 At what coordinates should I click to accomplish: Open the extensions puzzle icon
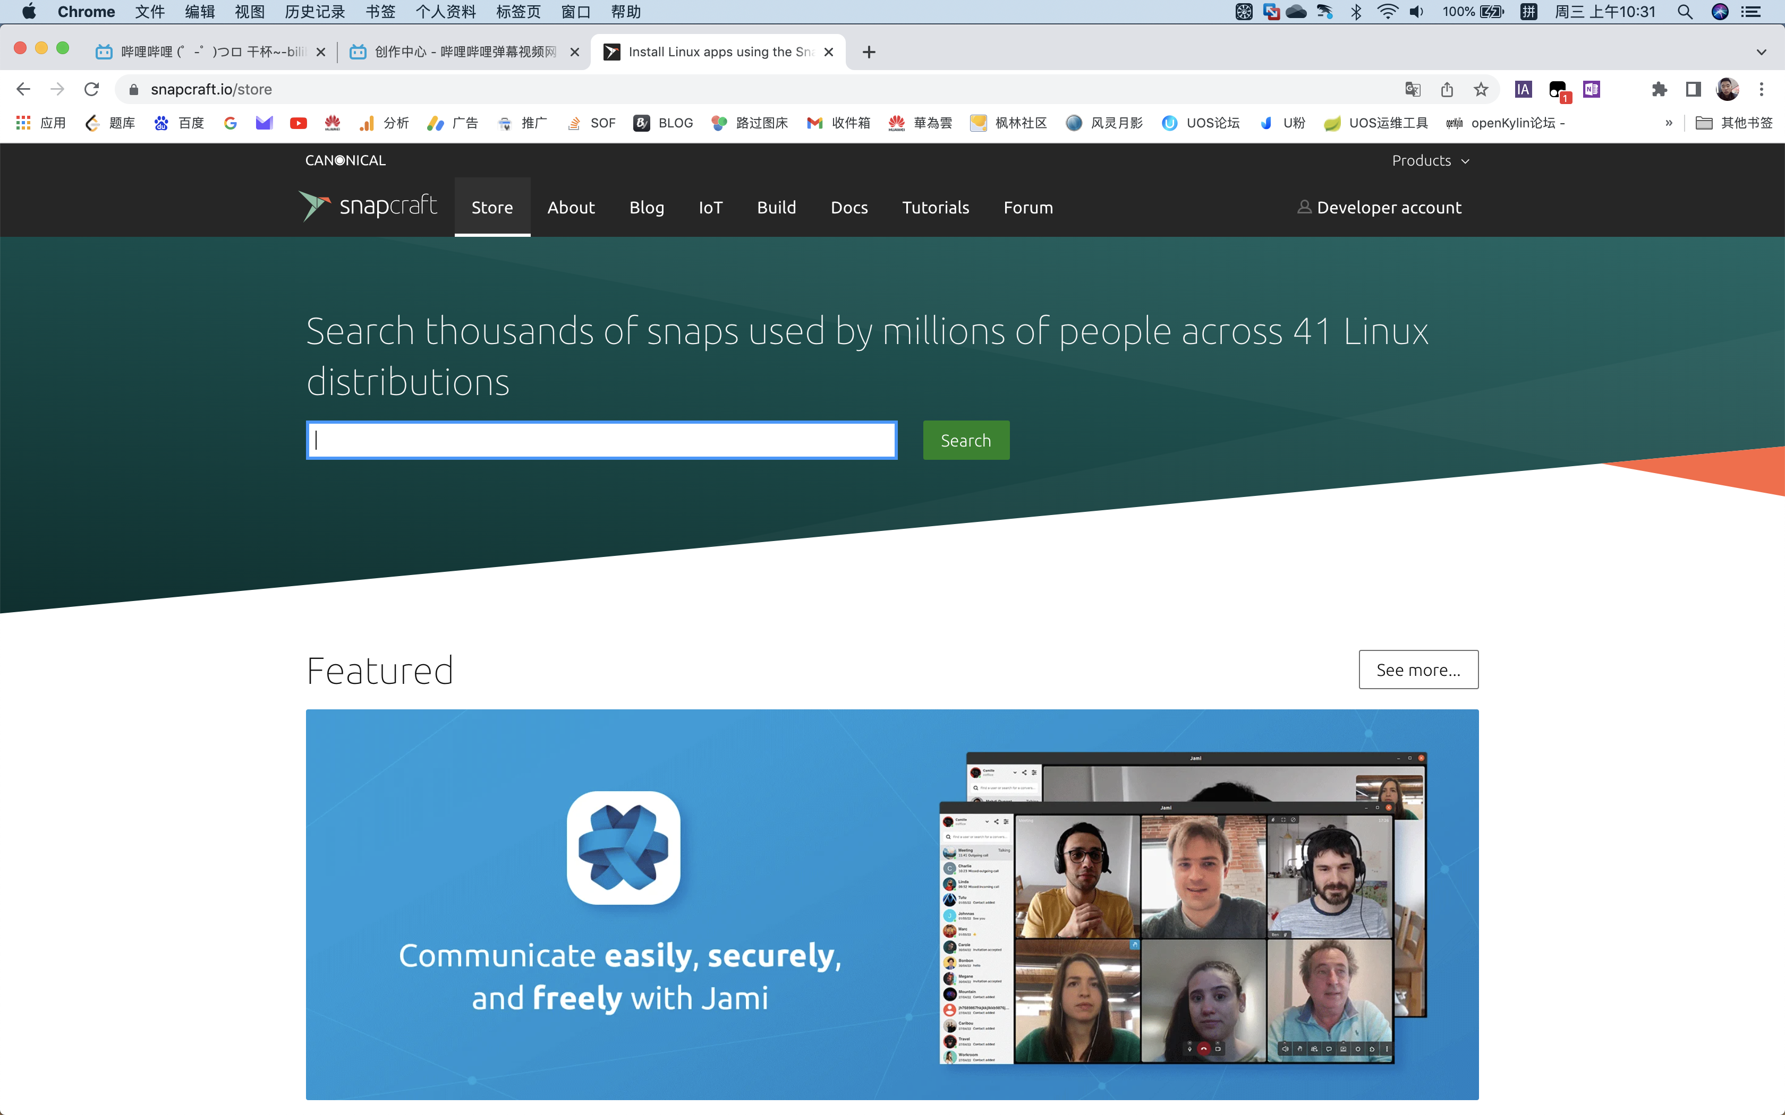coord(1659,89)
